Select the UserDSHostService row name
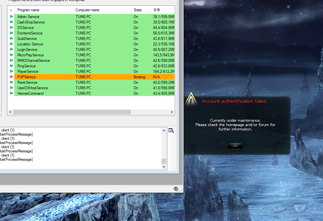The width and height of the screenshot is (323, 221). pos(33,88)
